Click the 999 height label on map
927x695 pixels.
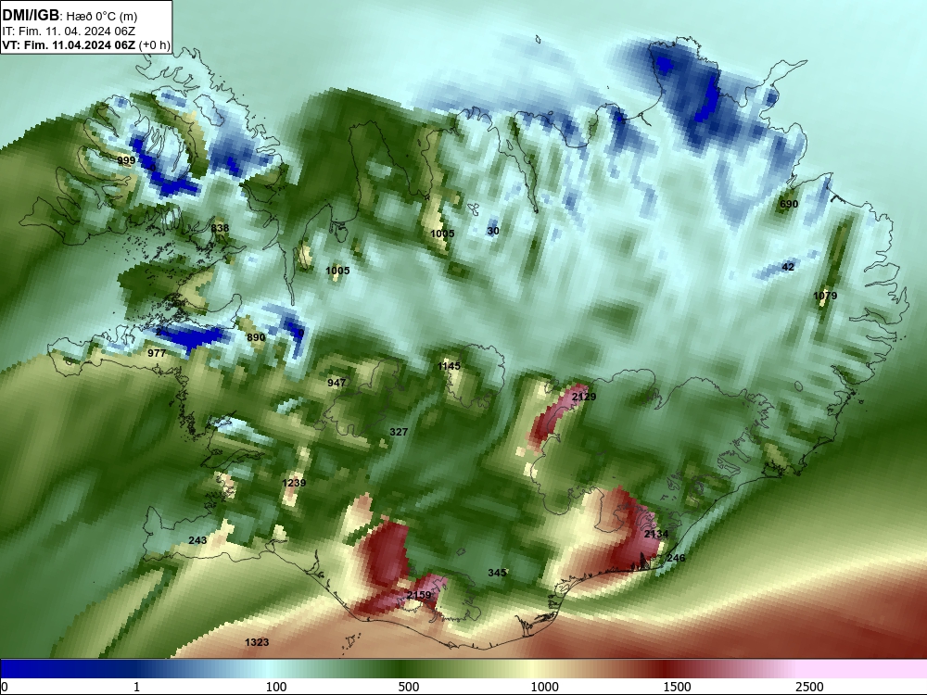126,160
